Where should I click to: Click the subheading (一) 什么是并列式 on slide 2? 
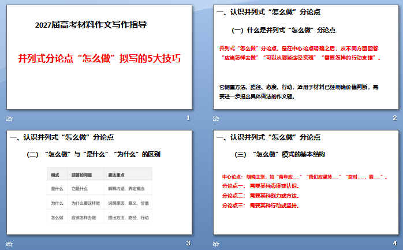[x=283, y=30]
